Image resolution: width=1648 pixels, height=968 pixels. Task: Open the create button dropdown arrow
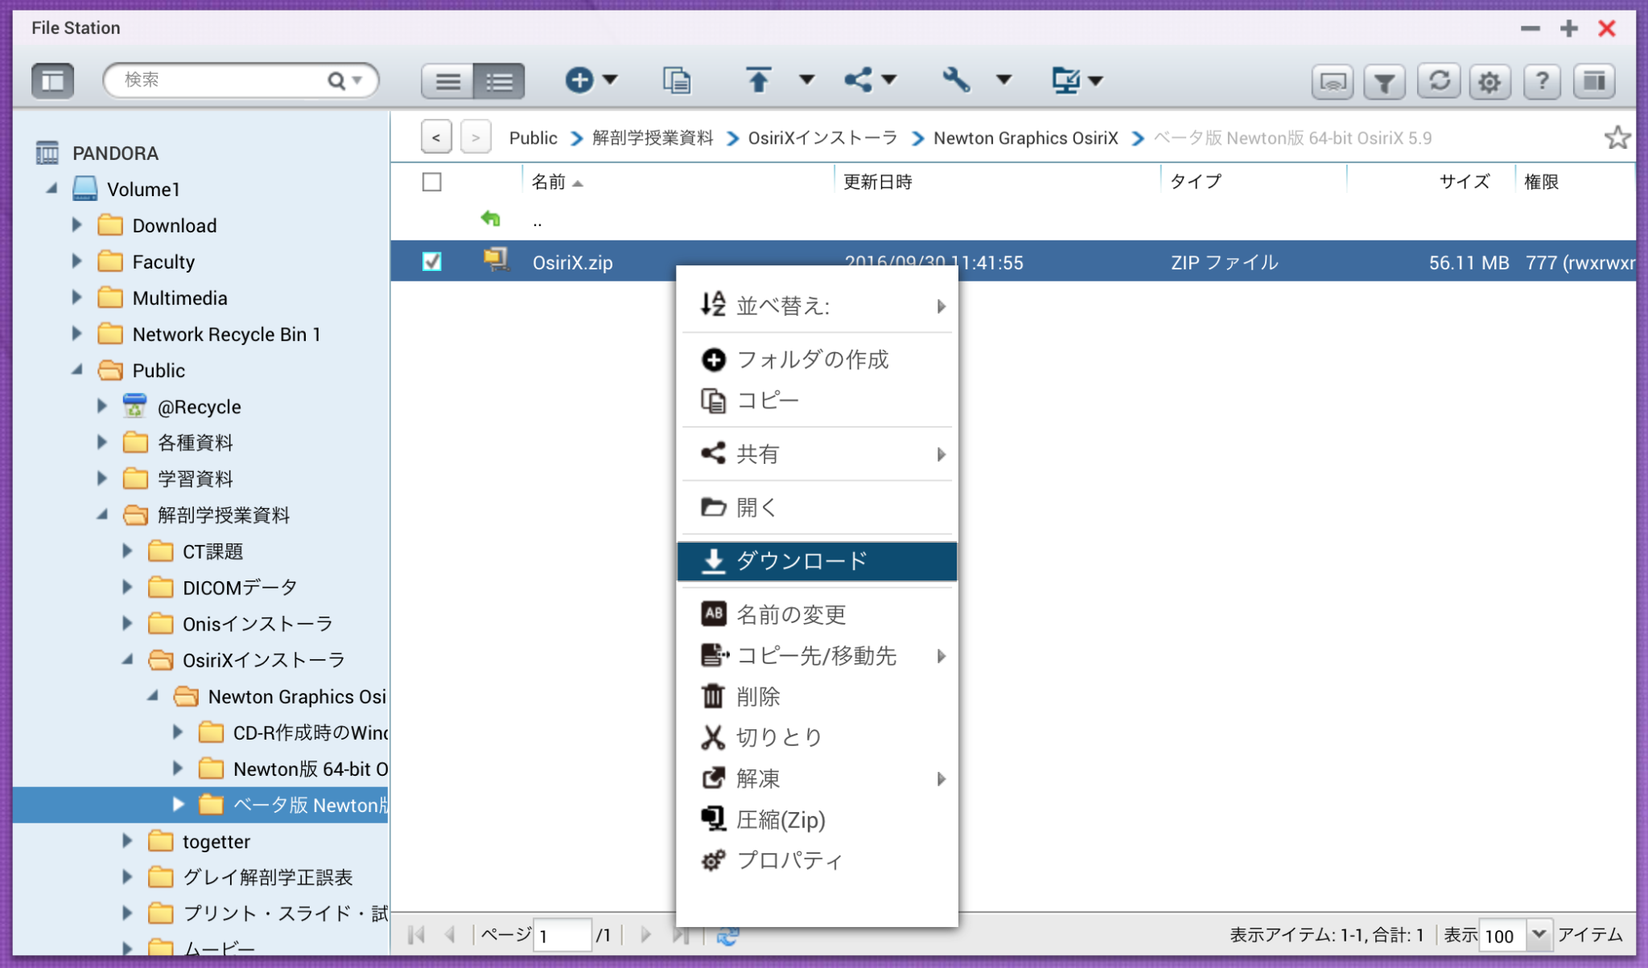610,80
